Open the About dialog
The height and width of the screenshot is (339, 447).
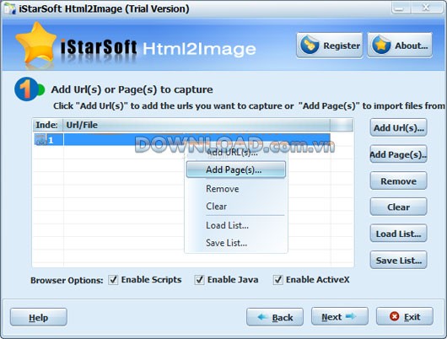pyautogui.click(x=400, y=46)
